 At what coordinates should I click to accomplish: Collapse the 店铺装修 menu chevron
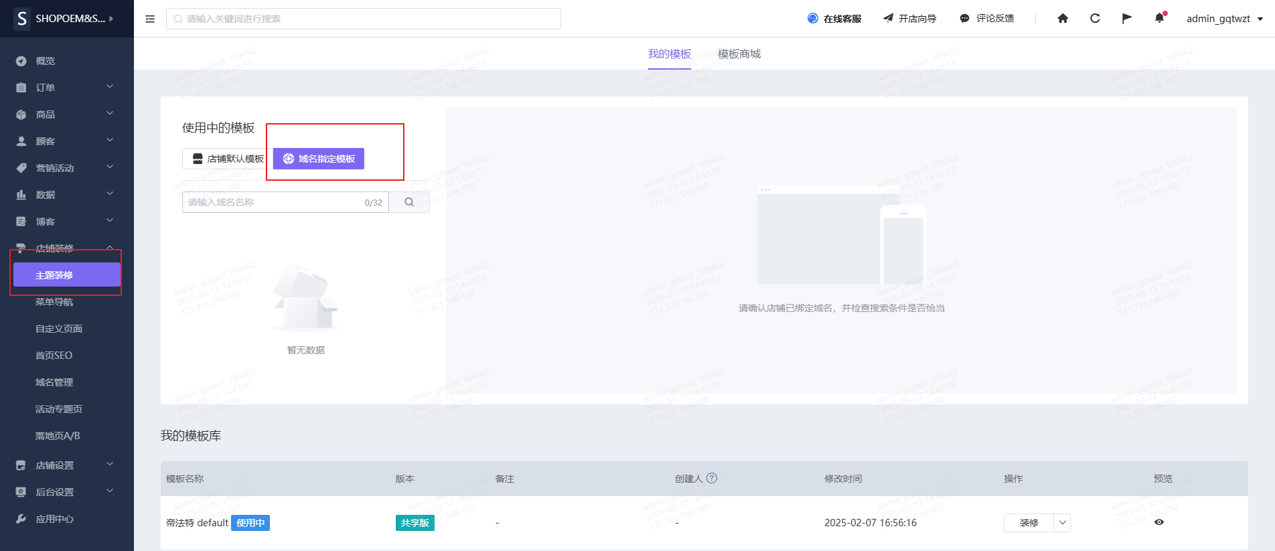pyautogui.click(x=110, y=248)
